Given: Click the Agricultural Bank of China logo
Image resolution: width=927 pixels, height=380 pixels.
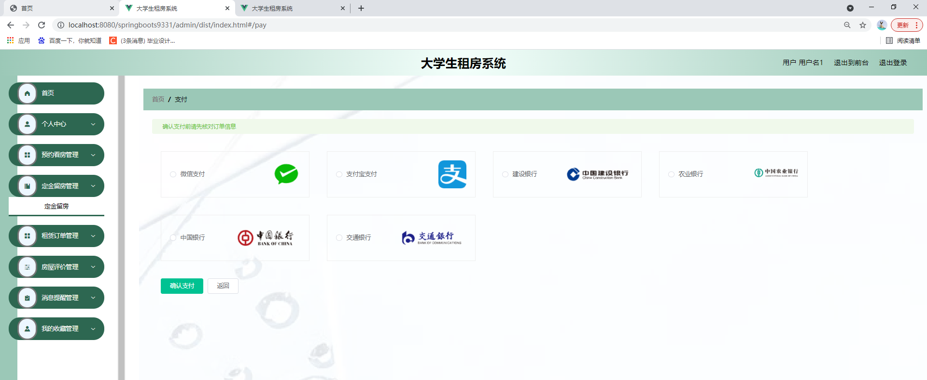Looking at the screenshot, I should click(776, 172).
